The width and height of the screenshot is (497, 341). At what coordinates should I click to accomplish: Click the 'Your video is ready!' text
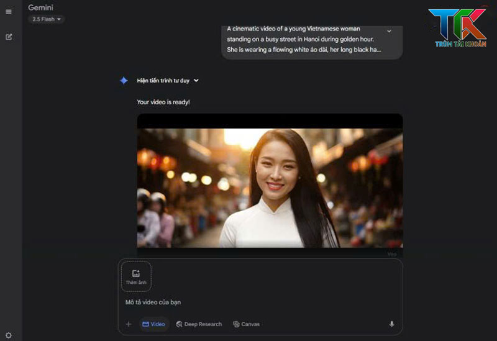coord(163,102)
